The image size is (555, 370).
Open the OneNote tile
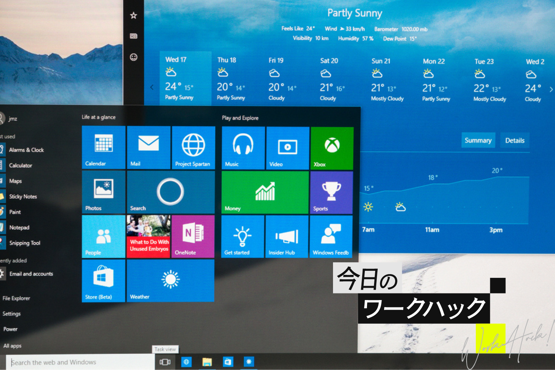193,236
